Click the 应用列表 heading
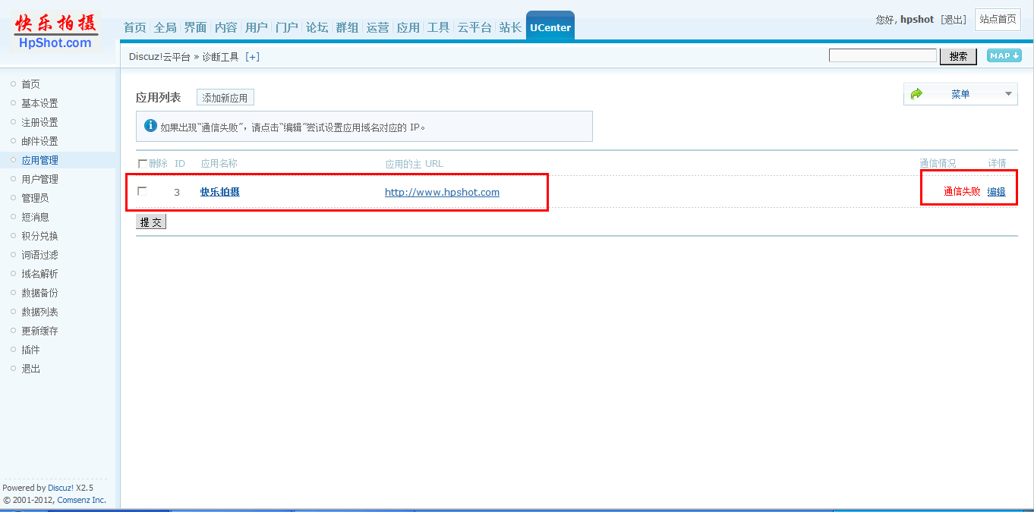The height and width of the screenshot is (512, 1034). (x=159, y=98)
